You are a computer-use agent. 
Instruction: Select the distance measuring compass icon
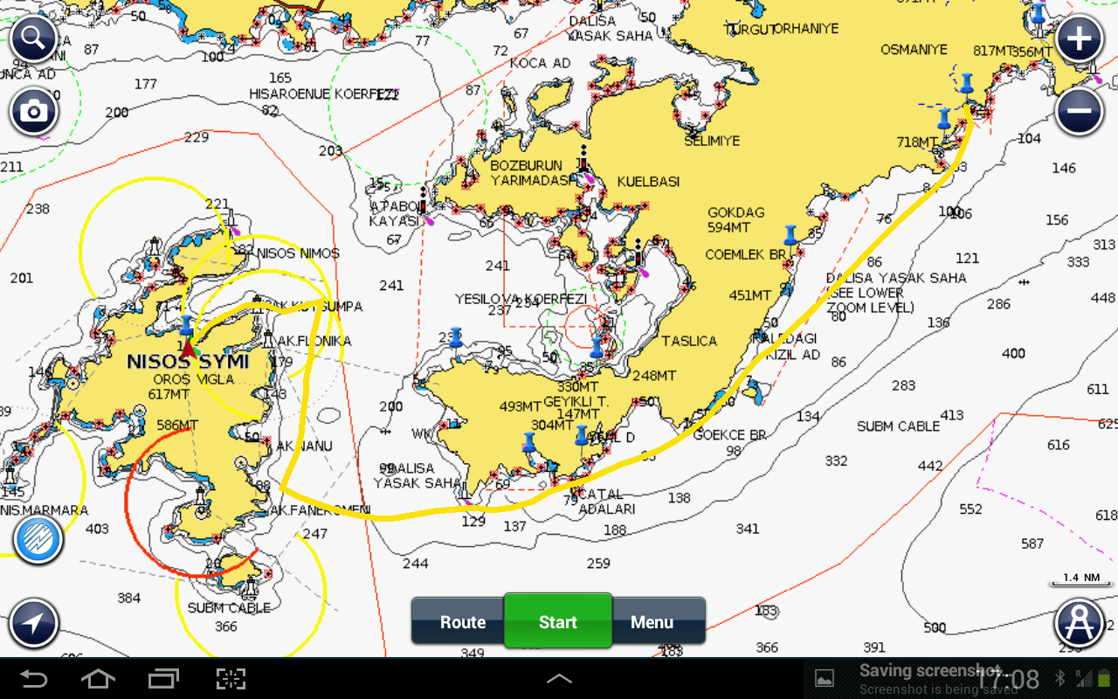tap(1078, 623)
